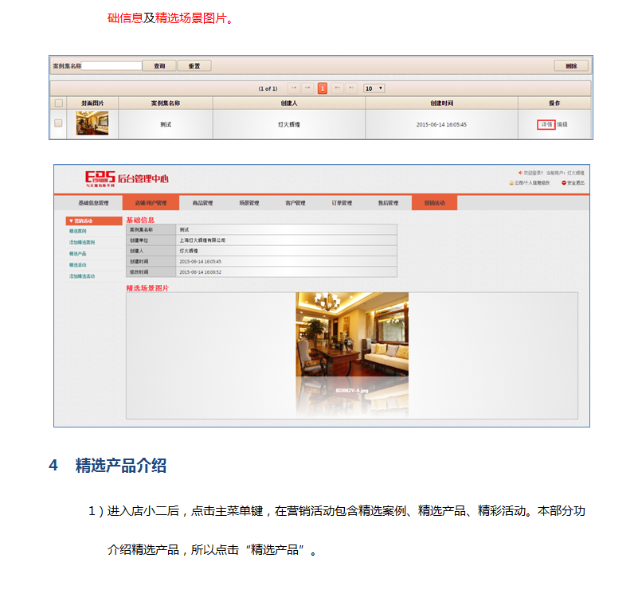The image size is (638, 605).
Task: Open the rows-per-page dropdown showing 10
Action: pos(374,88)
